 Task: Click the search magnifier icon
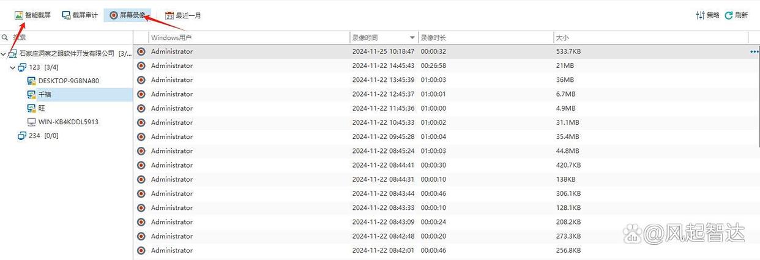[x=5, y=37]
